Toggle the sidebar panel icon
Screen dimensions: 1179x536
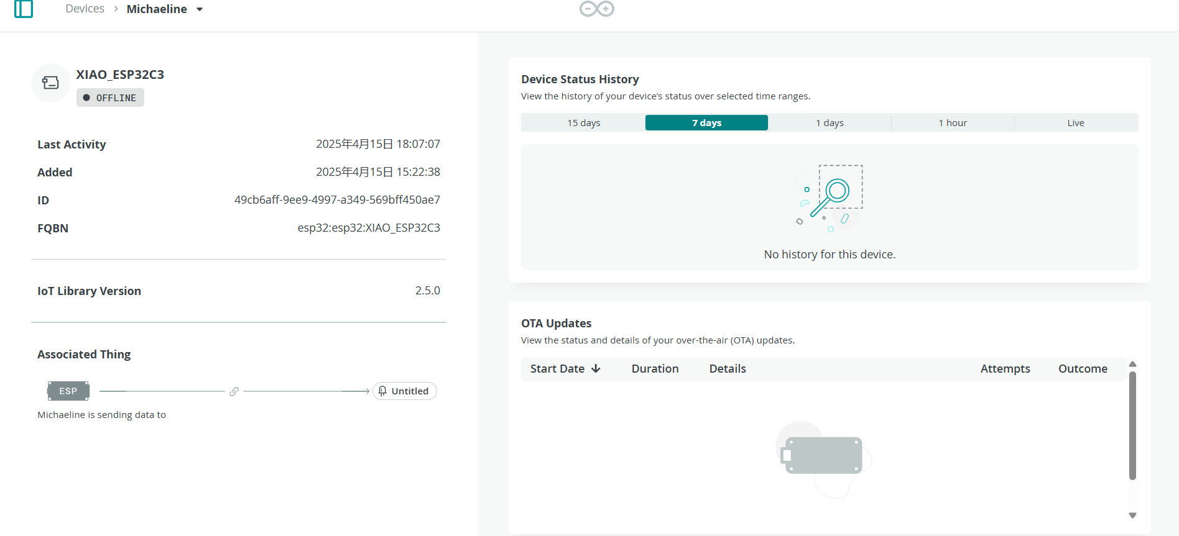tap(24, 9)
